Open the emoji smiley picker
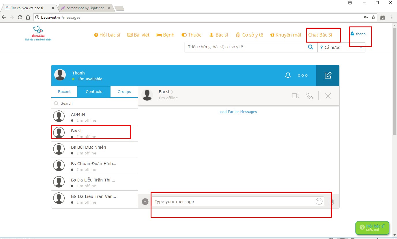 pyautogui.click(x=319, y=201)
